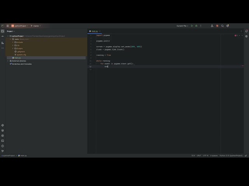Open the Notifications bell

tap(246, 31)
